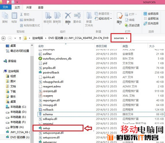Open the 查看 (View) ribbon tab
165x143 pixels.
[41, 8]
